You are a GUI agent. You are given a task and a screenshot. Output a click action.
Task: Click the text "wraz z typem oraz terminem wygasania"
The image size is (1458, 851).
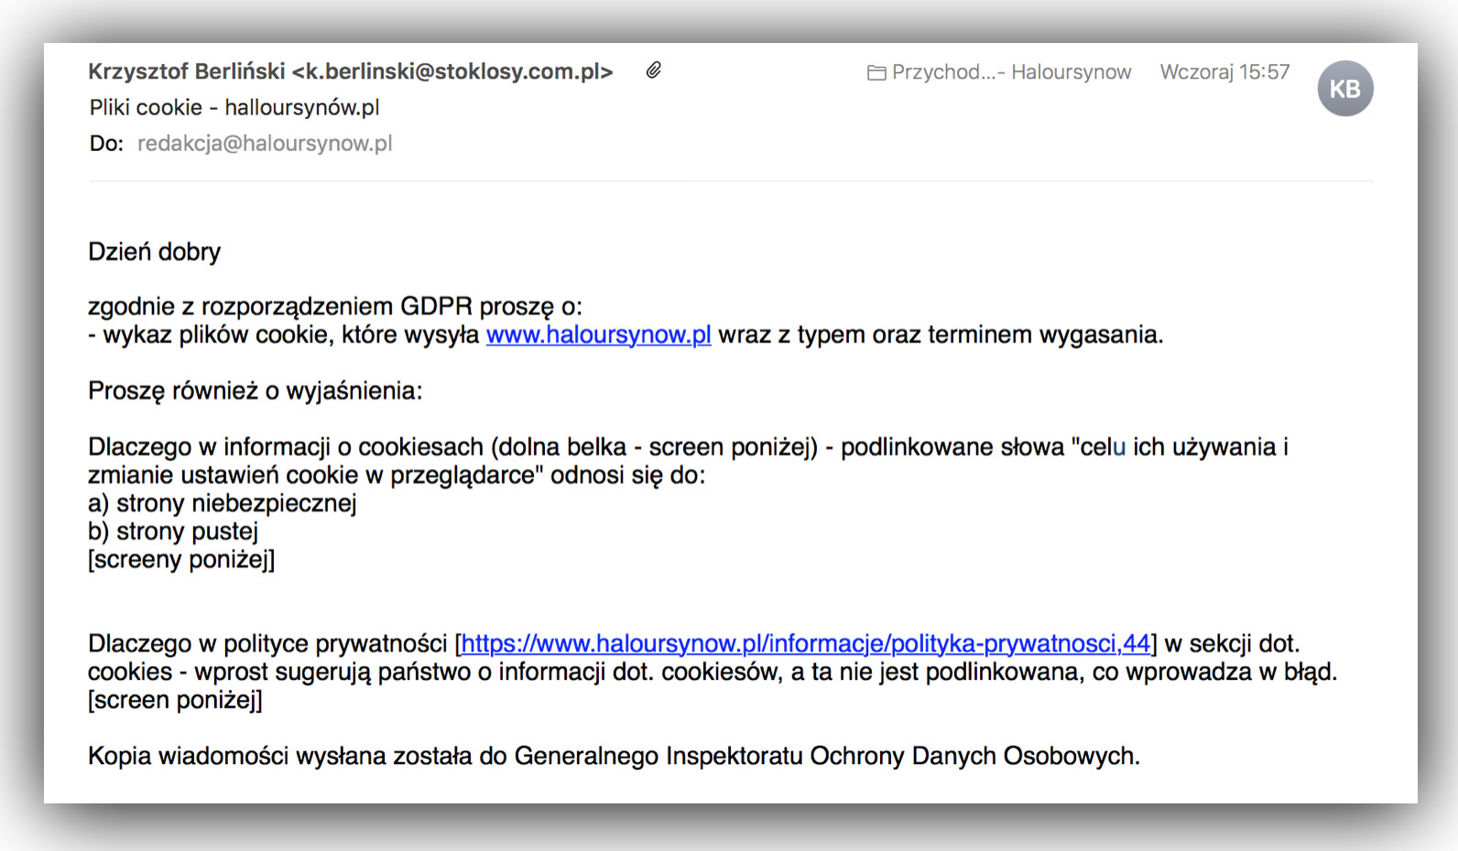(x=940, y=335)
